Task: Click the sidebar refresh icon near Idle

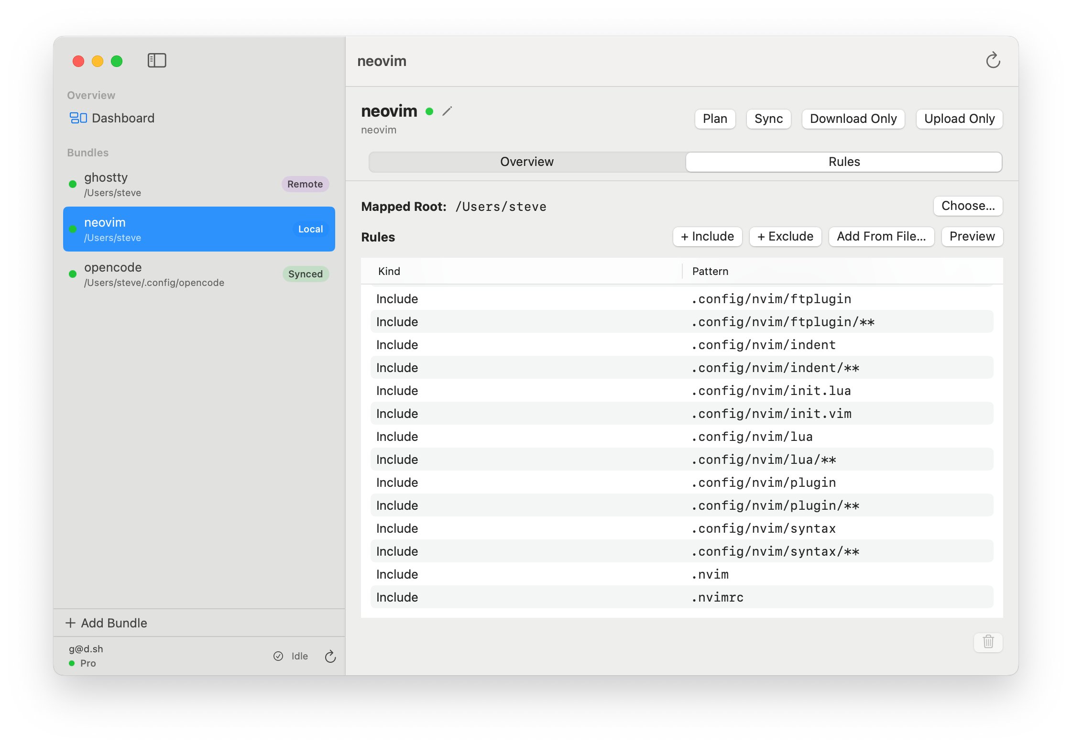Action: coord(330,656)
